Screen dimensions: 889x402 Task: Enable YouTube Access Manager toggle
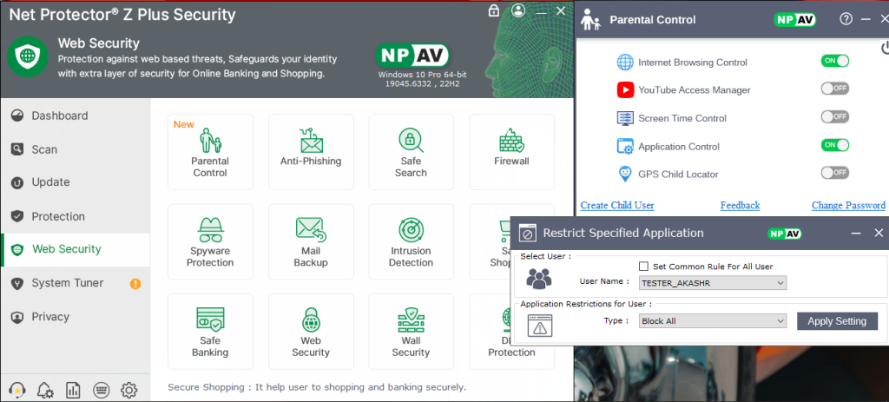pyautogui.click(x=834, y=89)
